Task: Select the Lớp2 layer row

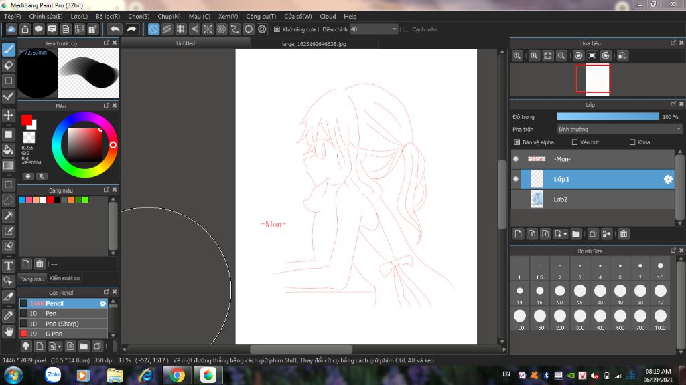Action: pyautogui.click(x=593, y=199)
